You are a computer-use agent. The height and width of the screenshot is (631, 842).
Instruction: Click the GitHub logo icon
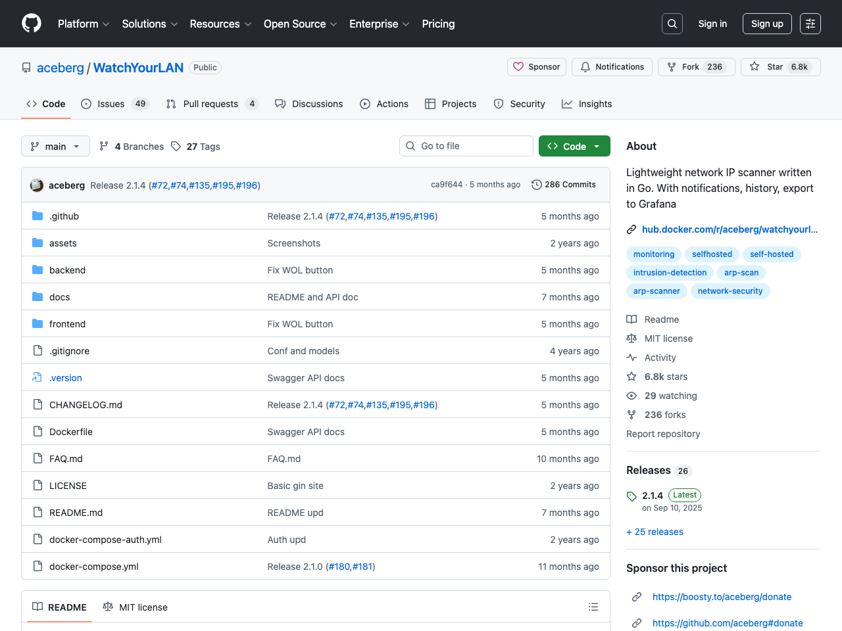click(32, 24)
